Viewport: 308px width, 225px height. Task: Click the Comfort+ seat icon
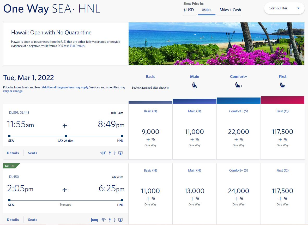pos(238,85)
